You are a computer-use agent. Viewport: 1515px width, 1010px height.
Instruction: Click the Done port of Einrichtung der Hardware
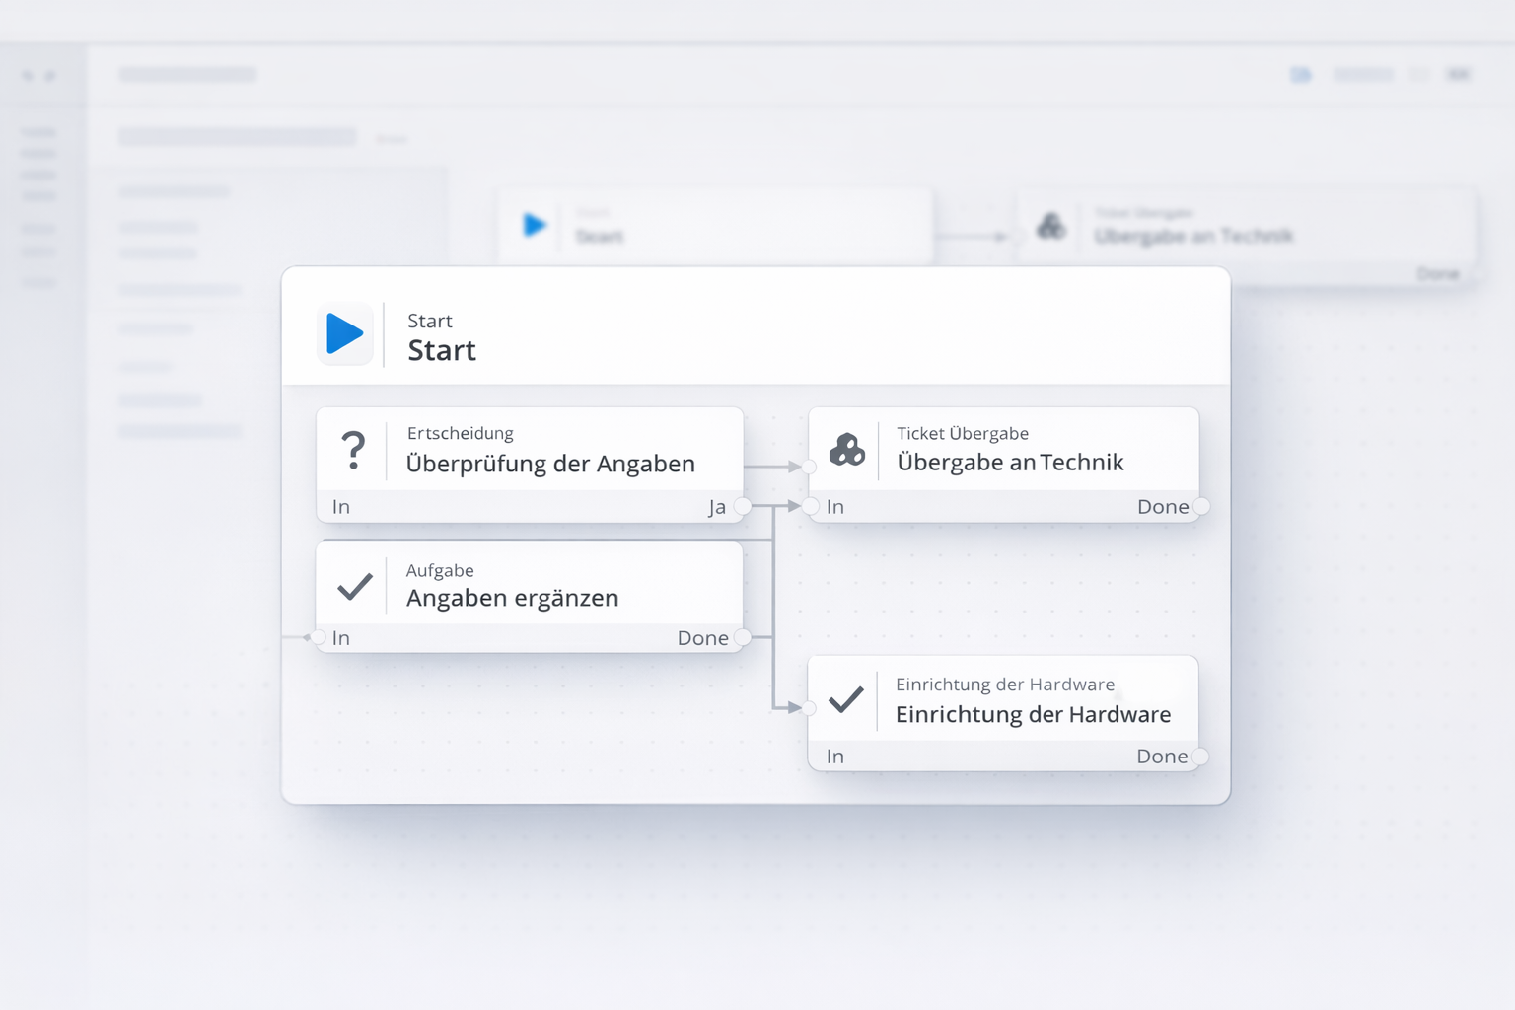tap(1200, 757)
